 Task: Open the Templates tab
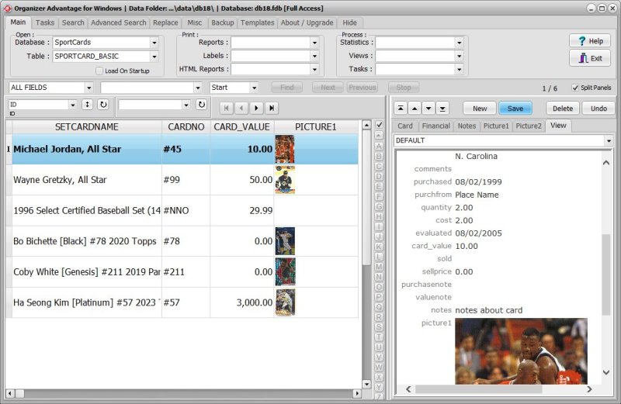point(258,22)
